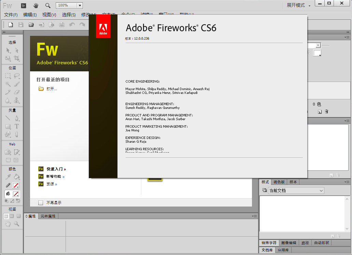
Task: Check the 不再显示 checkbox
Action: [41, 203]
